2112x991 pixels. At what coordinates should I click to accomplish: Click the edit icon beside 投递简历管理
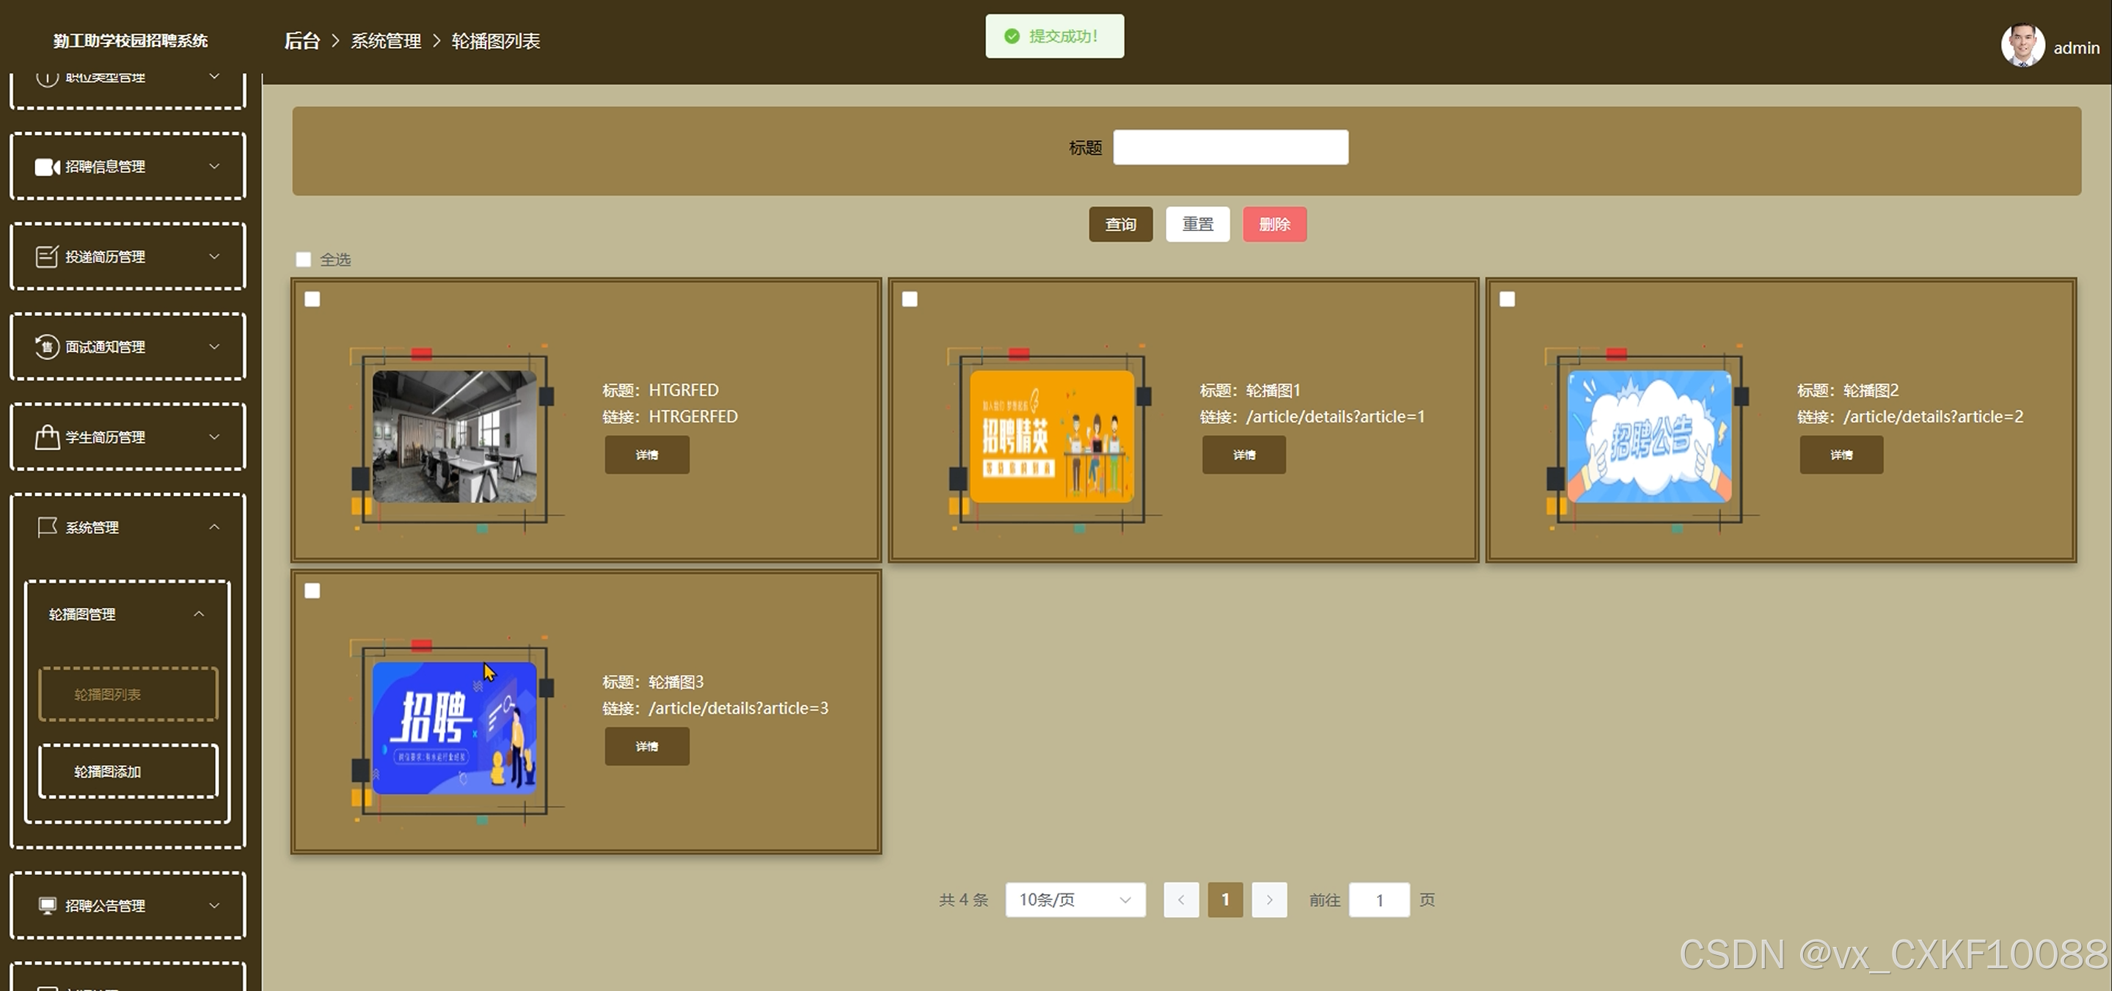[x=47, y=257]
